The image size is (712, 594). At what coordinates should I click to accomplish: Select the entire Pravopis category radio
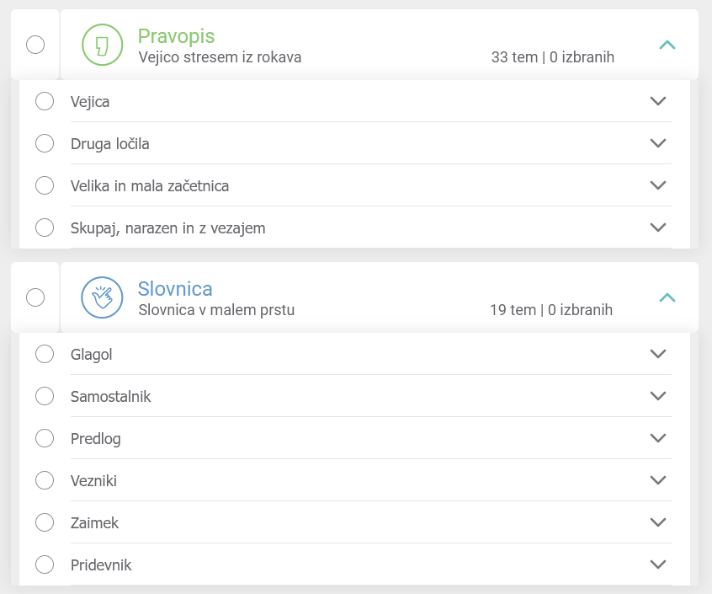[x=35, y=45]
